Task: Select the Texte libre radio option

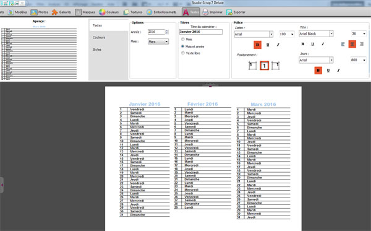Action: click(x=182, y=53)
